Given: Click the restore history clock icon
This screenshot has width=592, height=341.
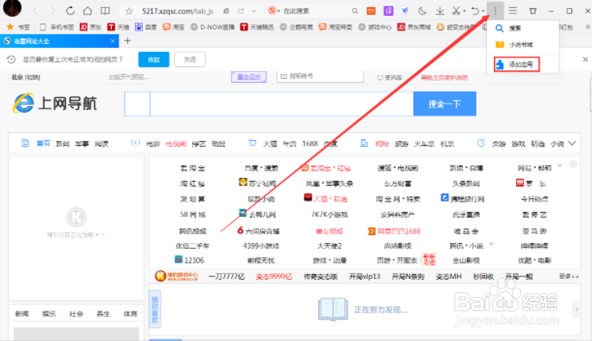Looking at the screenshot, I should (11, 59).
